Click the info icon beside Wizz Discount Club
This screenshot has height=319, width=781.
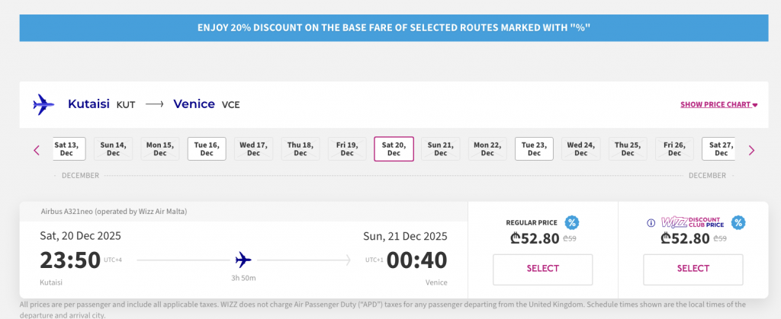coord(651,223)
